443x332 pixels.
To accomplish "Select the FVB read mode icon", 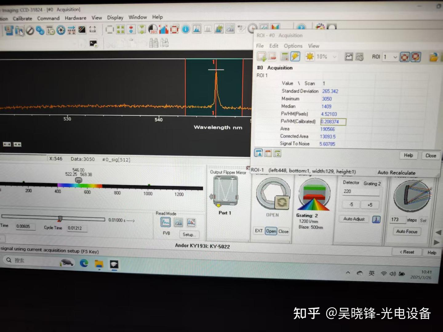I will (x=165, y=222).
